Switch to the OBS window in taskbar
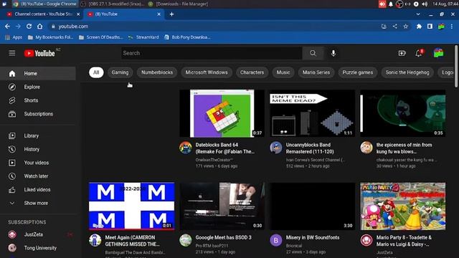 [113, 4]
